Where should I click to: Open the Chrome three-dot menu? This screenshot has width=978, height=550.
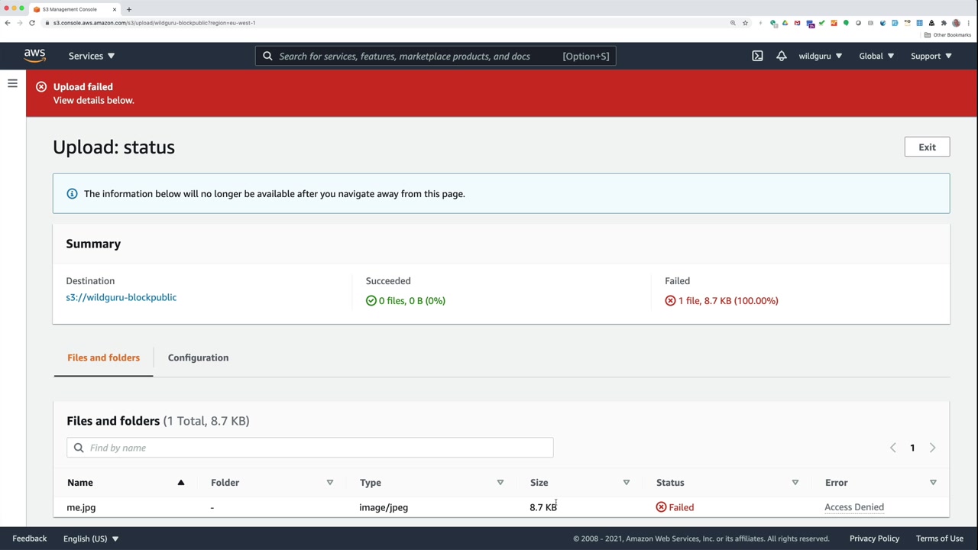click(x=967, y=23)
